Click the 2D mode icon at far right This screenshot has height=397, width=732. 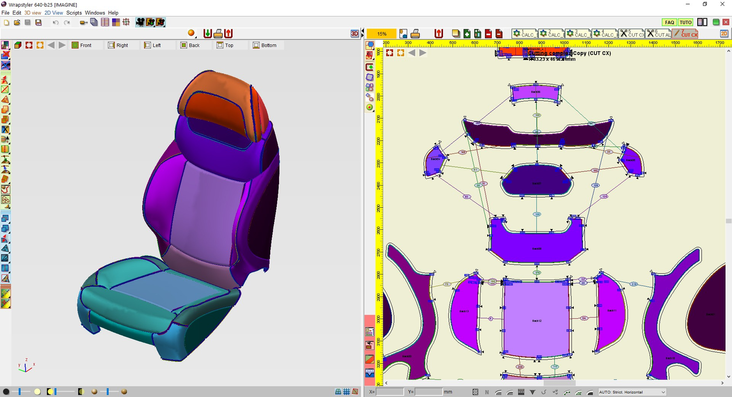724,34
